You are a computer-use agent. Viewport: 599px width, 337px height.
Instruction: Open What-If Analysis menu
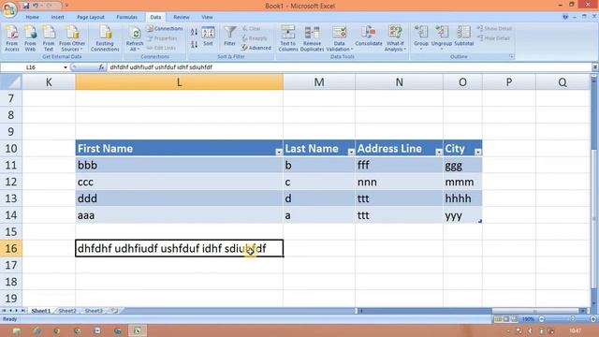pos(395,38)
